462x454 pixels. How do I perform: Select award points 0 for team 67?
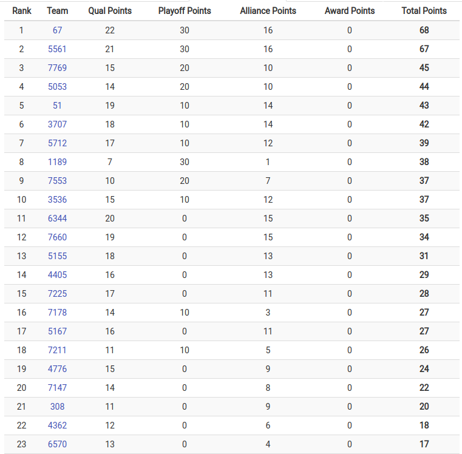point(350,30)
